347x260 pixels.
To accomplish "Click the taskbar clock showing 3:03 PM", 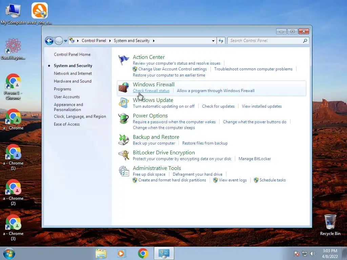I will [x=330, y=254].
